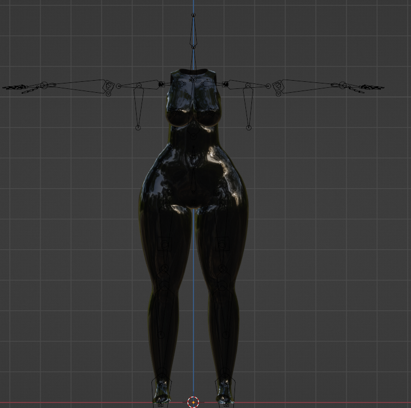
Task: Select the screen-right shoulder joint circle
Action: [268, 86]
